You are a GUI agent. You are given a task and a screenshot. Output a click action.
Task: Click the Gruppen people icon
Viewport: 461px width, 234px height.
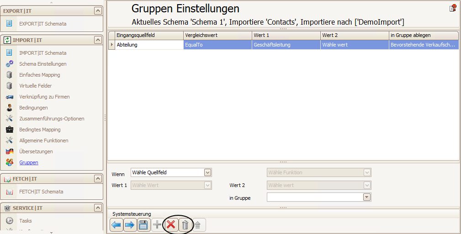[10, 162]
